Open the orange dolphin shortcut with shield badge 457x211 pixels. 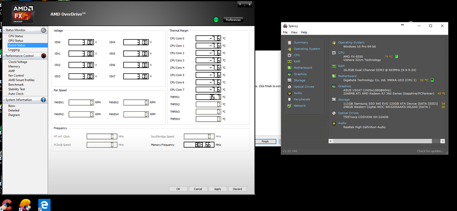tap(25, 205)
